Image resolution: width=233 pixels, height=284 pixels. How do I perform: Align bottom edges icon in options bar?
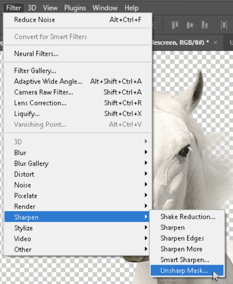tap(204, 25)
